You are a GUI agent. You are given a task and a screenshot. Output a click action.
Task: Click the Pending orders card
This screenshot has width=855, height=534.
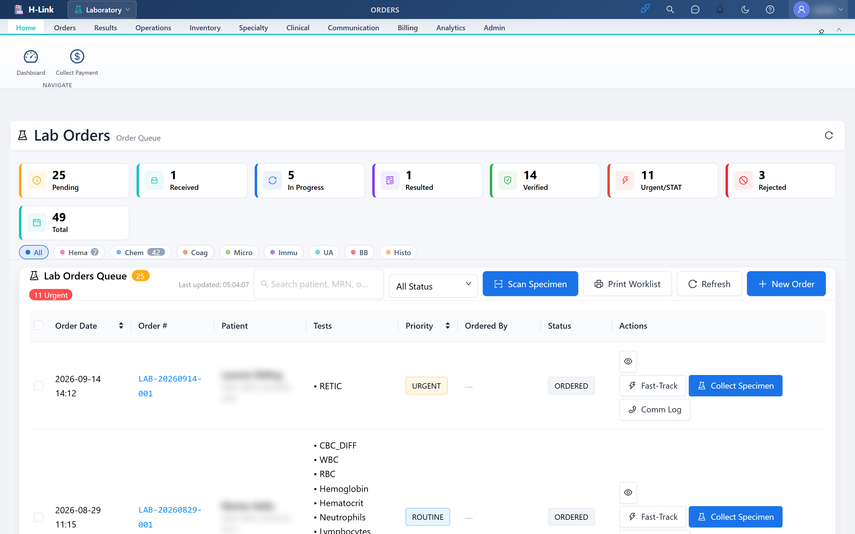[74, 180]
